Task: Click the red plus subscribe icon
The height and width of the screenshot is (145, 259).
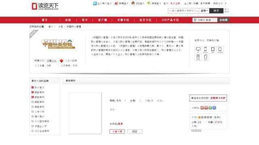Action: (62, 61)
